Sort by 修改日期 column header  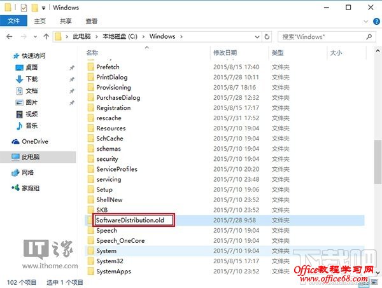click(x=225, y=53)
